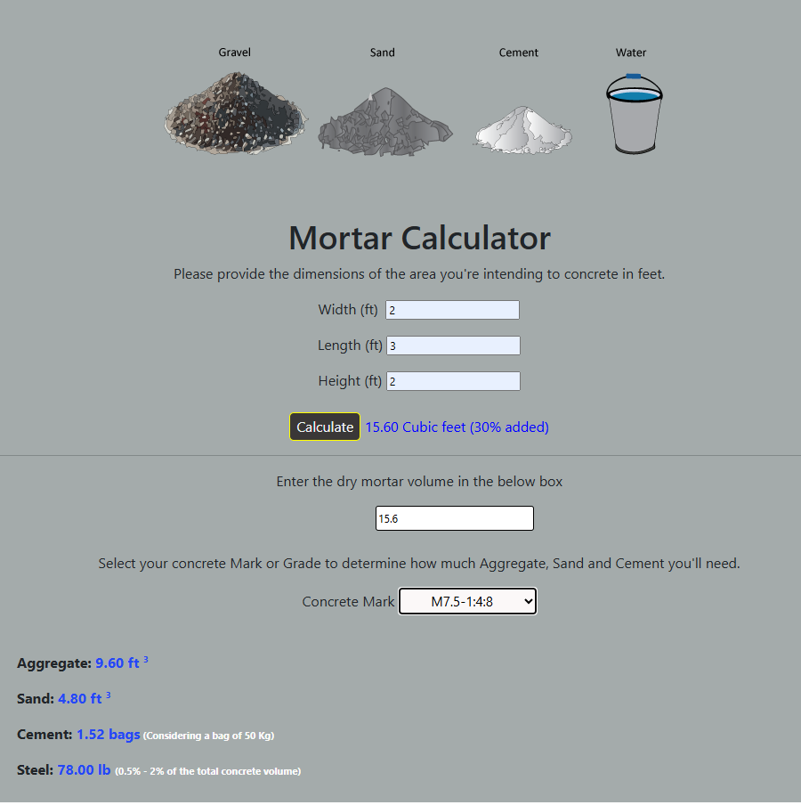The image size is (801, 805).
Task: Click the Sand 4.80 ft result value
Action: pos(80,699)
